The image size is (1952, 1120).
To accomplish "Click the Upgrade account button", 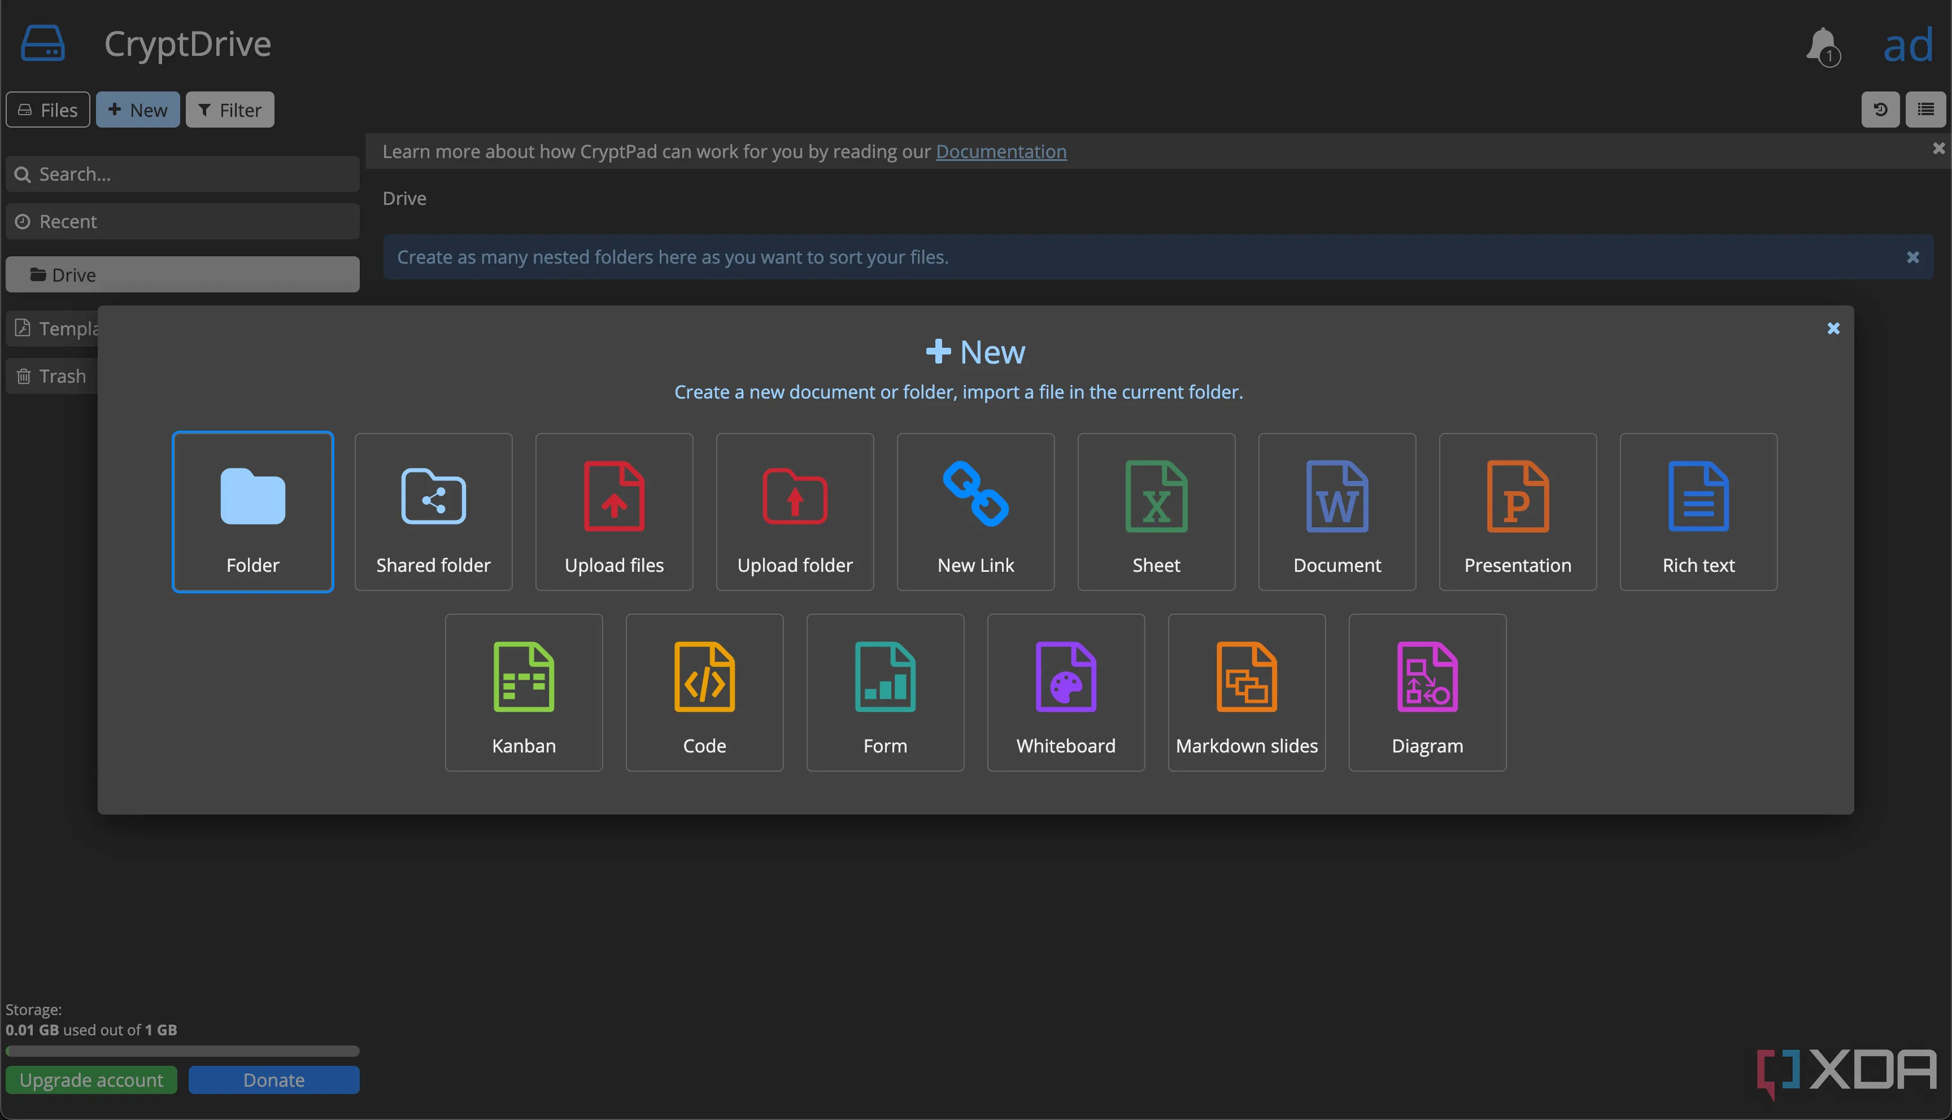I will click(91, 1080).
